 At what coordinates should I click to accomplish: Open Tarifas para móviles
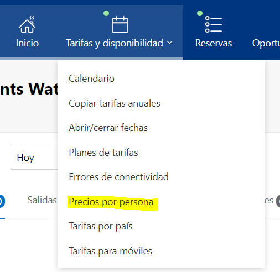(110, 251)
